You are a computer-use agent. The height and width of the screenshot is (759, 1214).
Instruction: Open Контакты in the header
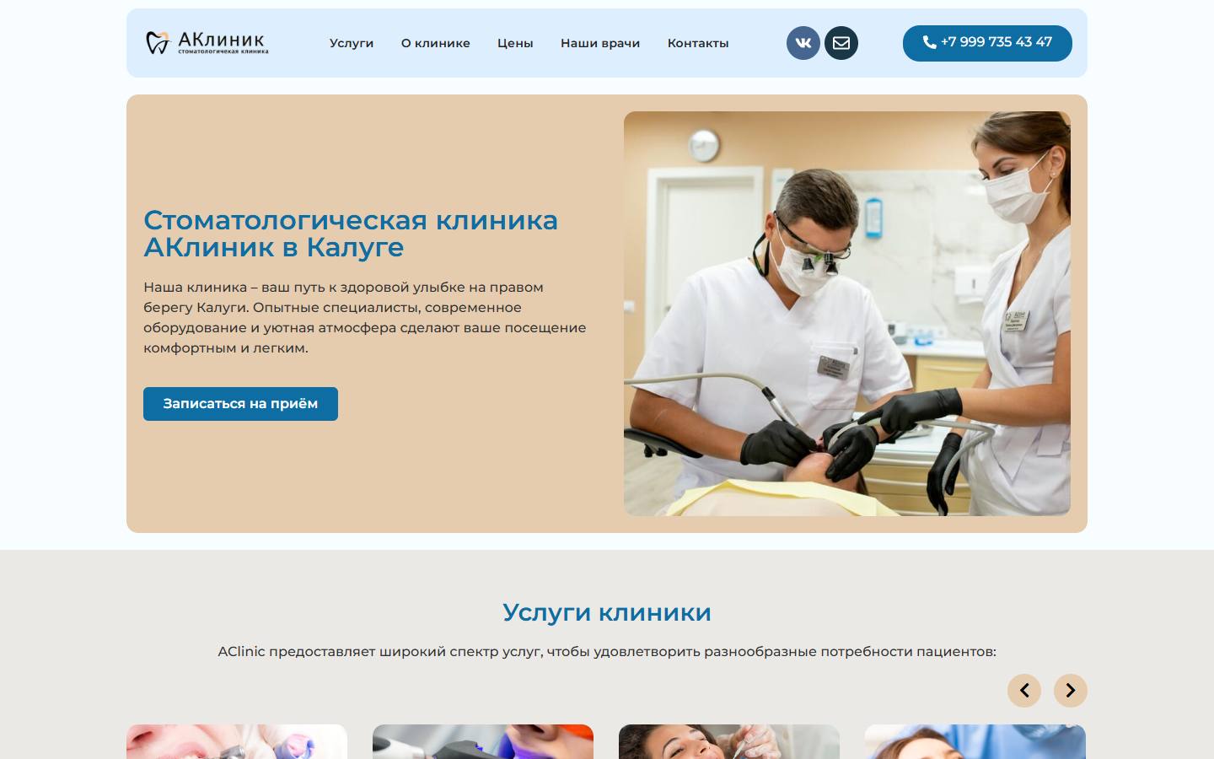point(698,43)
